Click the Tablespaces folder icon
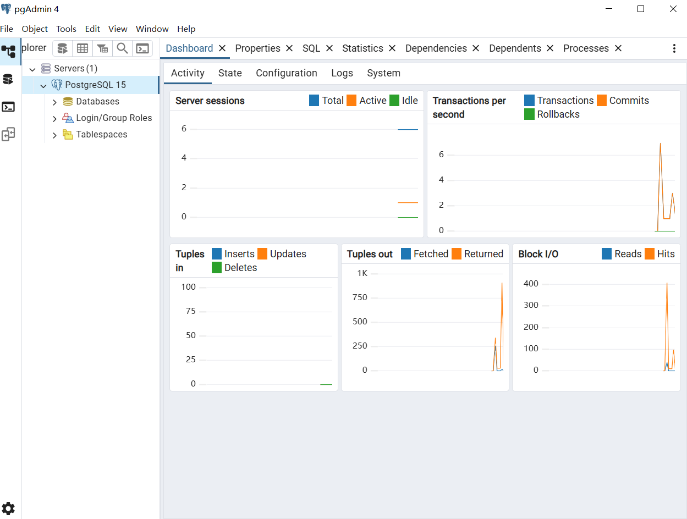The image size is (687, 519). (68, 134)
